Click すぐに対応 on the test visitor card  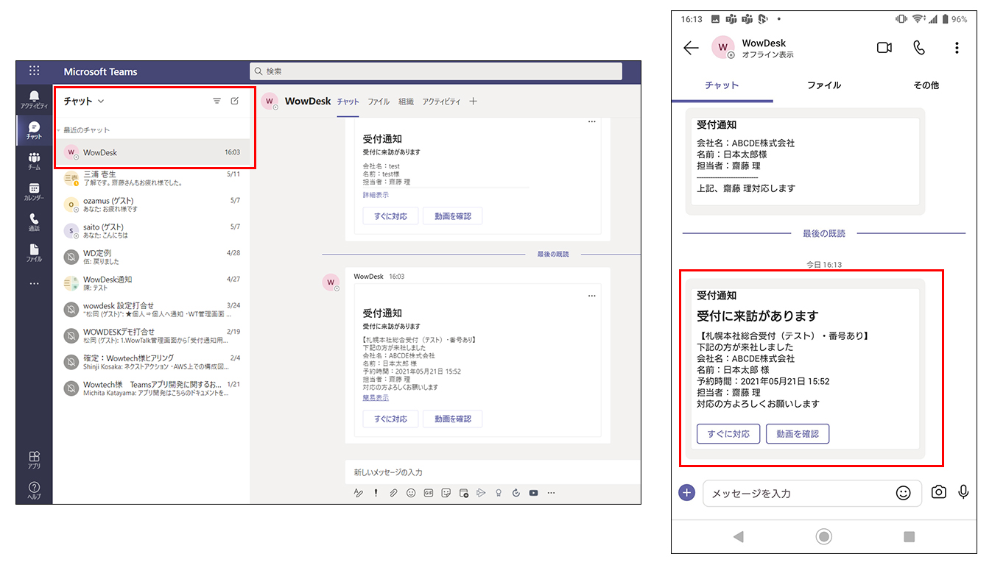pyautogui.click(x=390, y=216)
